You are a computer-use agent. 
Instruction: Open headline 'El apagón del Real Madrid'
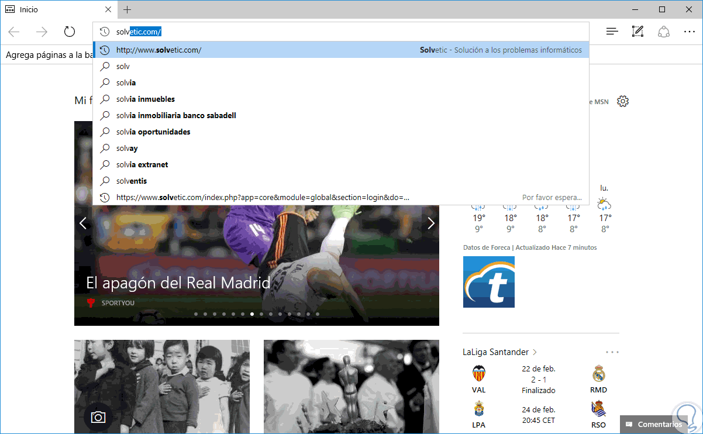click(x=178, y=283)
